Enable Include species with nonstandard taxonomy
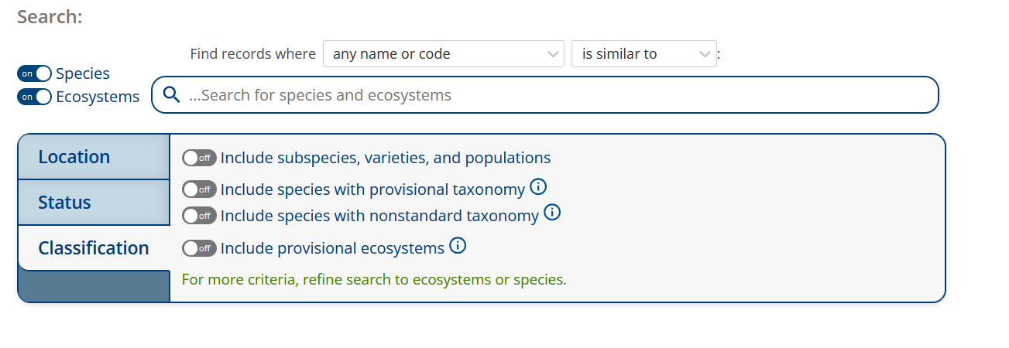This screenshot has height=348, width=1009. tap(199, 216)
